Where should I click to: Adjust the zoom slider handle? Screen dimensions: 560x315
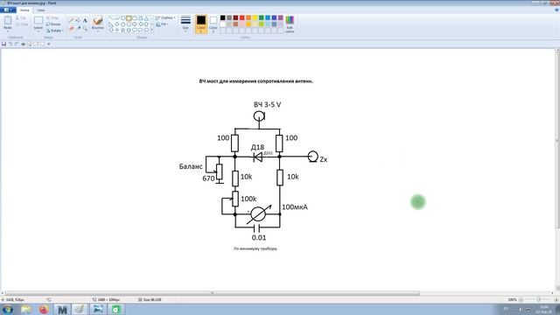point(538,299)
